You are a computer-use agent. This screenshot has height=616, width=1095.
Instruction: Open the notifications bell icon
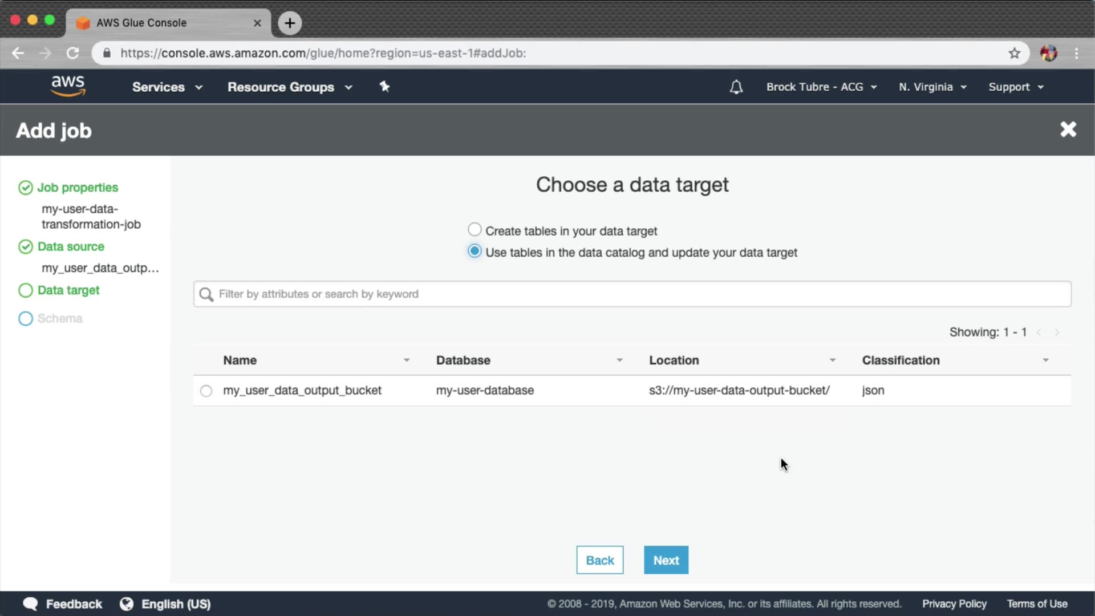(x=736, y=87)
